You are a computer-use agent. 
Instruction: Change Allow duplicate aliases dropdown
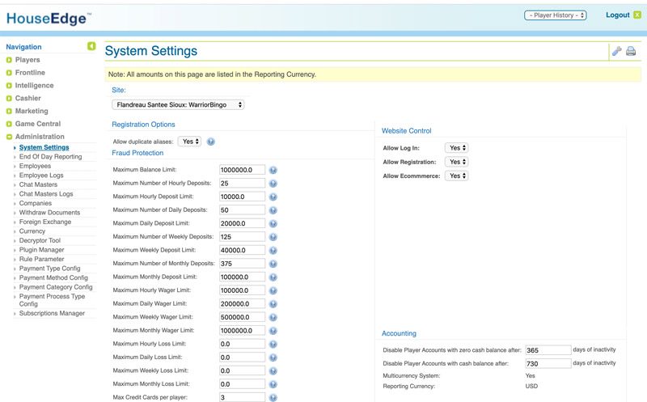189,142
